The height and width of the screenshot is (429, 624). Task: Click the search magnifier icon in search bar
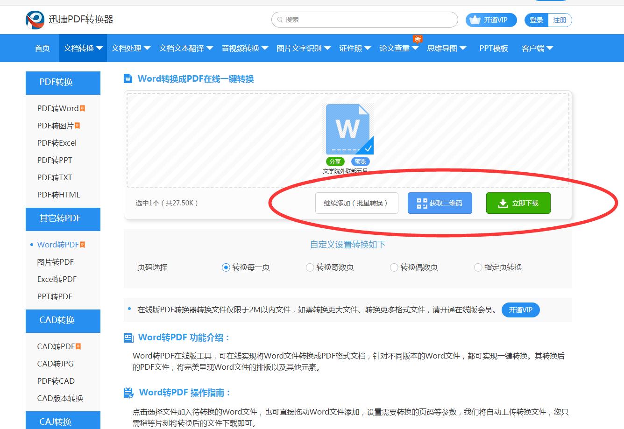pyautogui.click(x=279, y=20)
